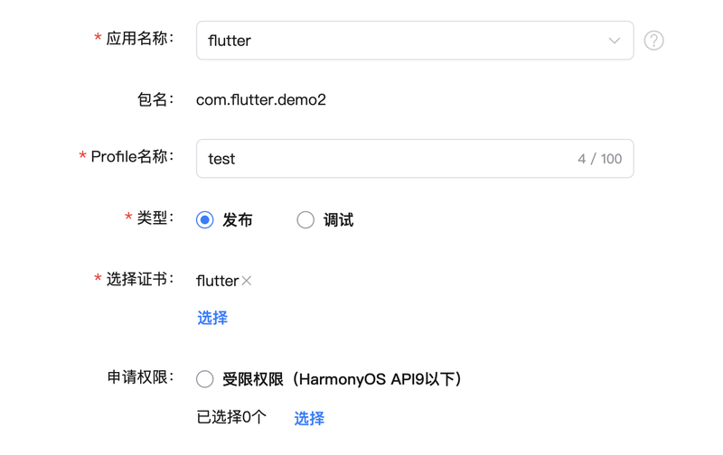Click the 选择 link under the flutter certificate
Image resolution: width=723 pixels, height=455 pixels.
click(212, 318)
